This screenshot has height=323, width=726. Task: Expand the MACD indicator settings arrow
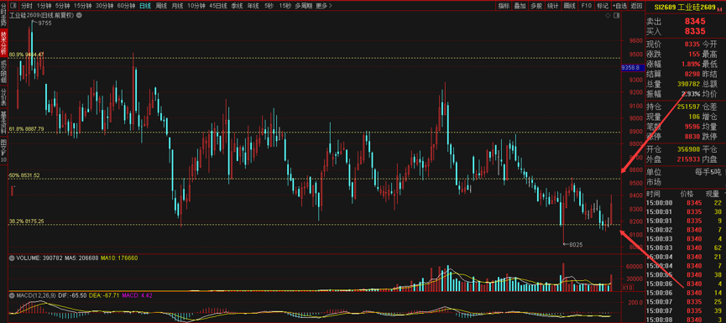(11, 294)
